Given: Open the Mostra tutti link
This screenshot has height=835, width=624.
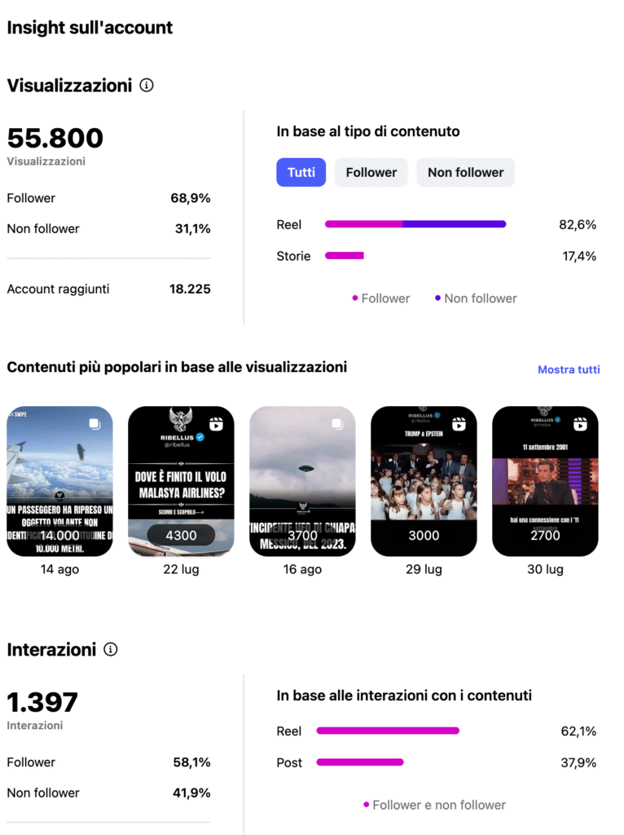Looking at the screenshot, I should [569, 369].
